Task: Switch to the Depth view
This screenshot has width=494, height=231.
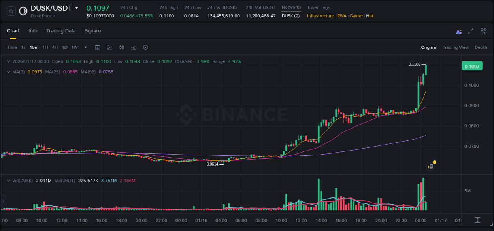Action: 481,47
